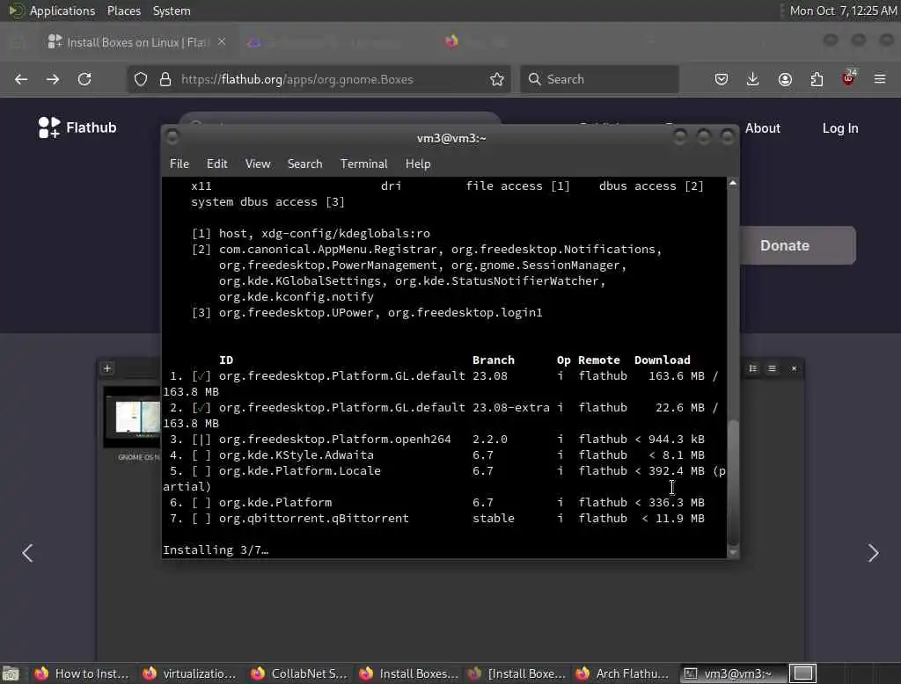Open the terminal File menu

click(179, 164)
